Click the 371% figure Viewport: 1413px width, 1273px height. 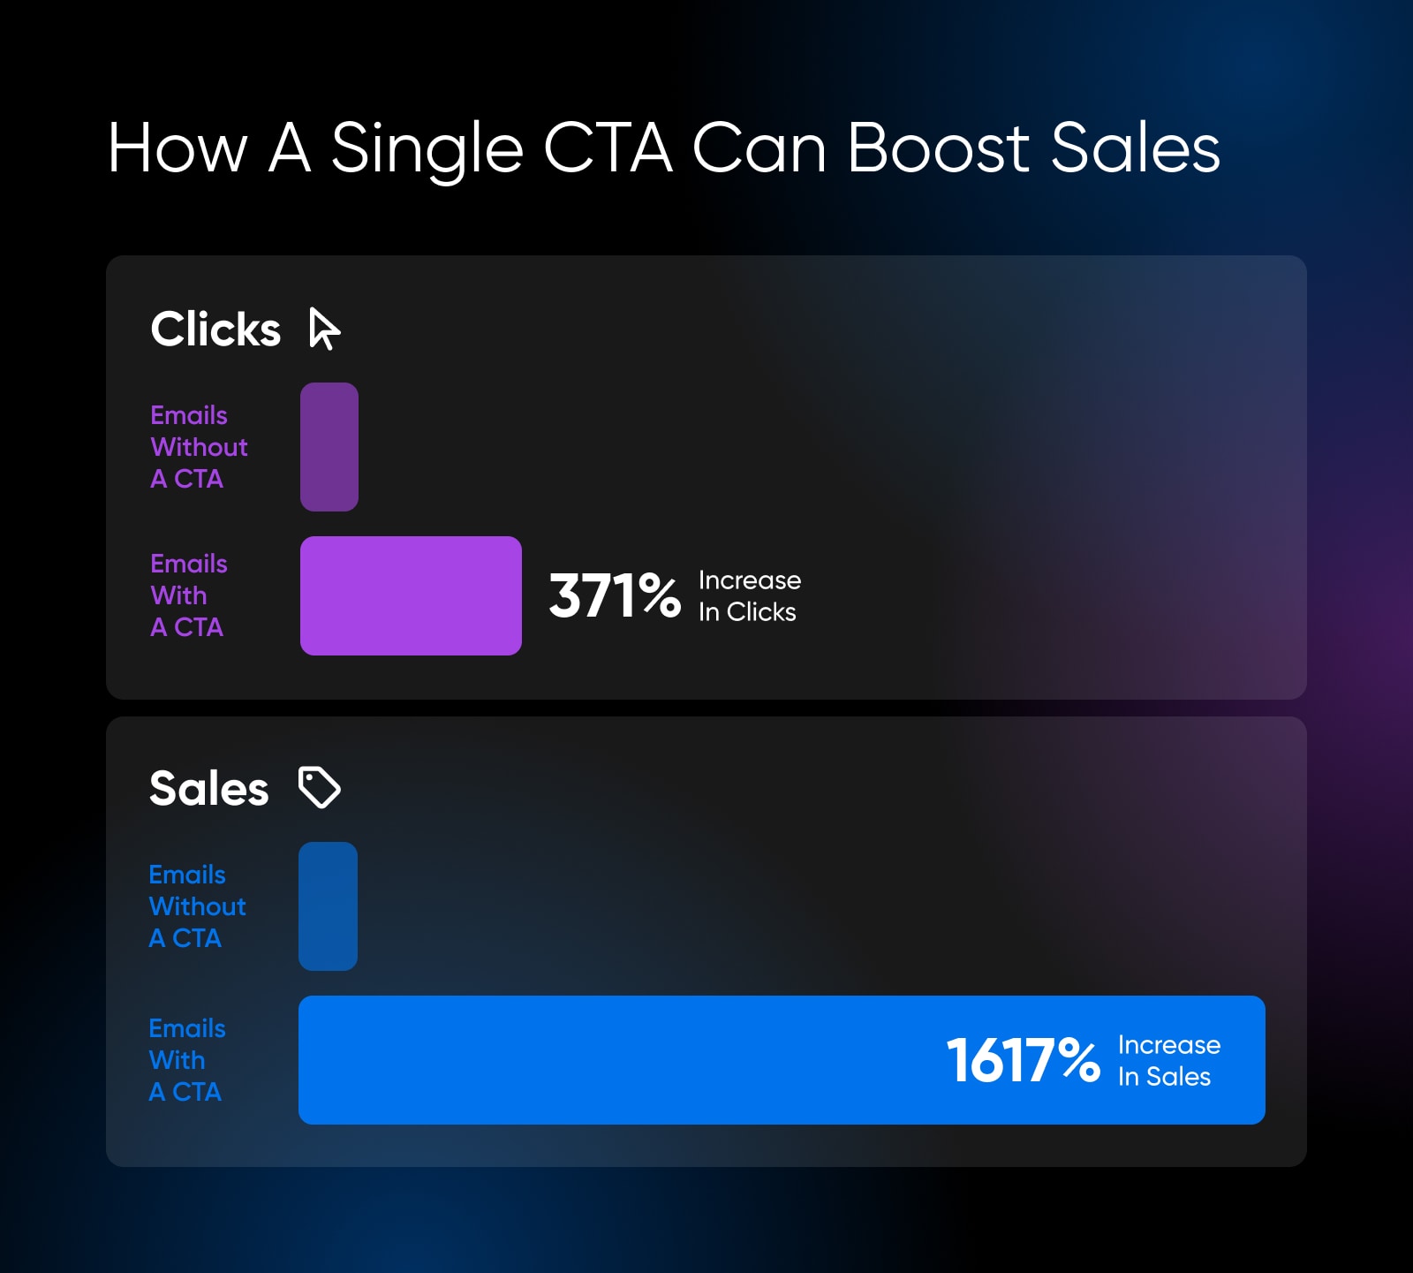click(615, 596)
